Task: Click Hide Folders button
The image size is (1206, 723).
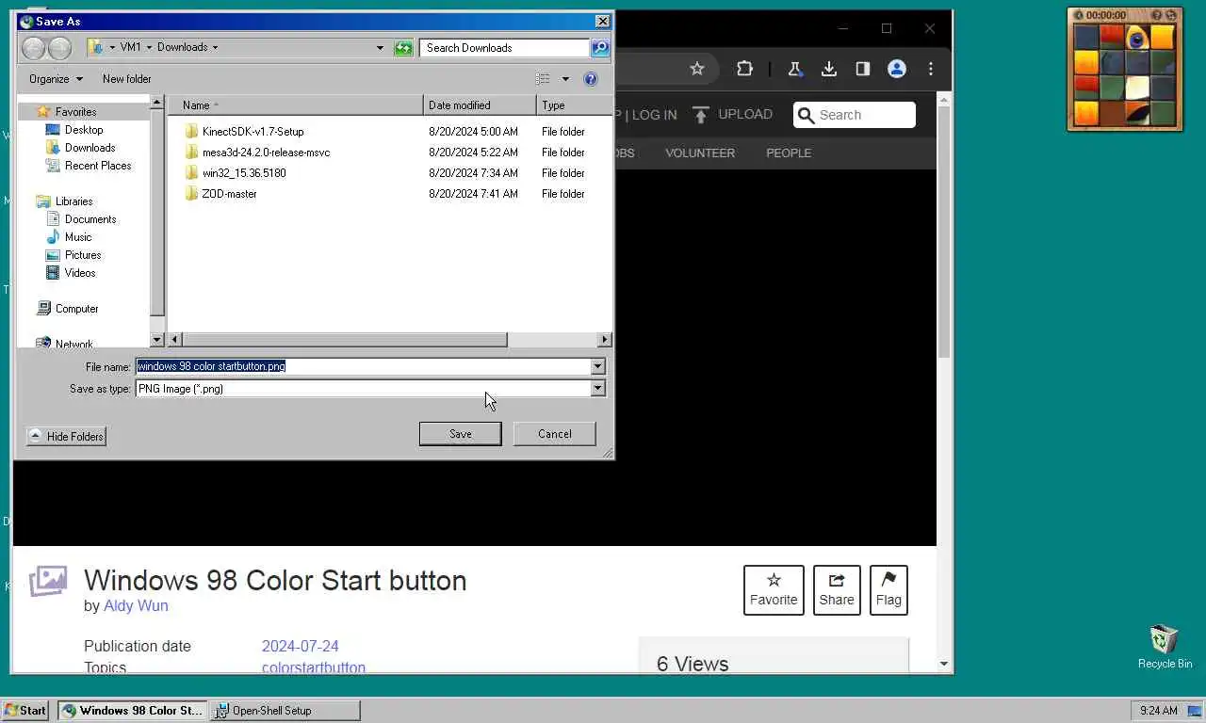Action: (66, 437)
